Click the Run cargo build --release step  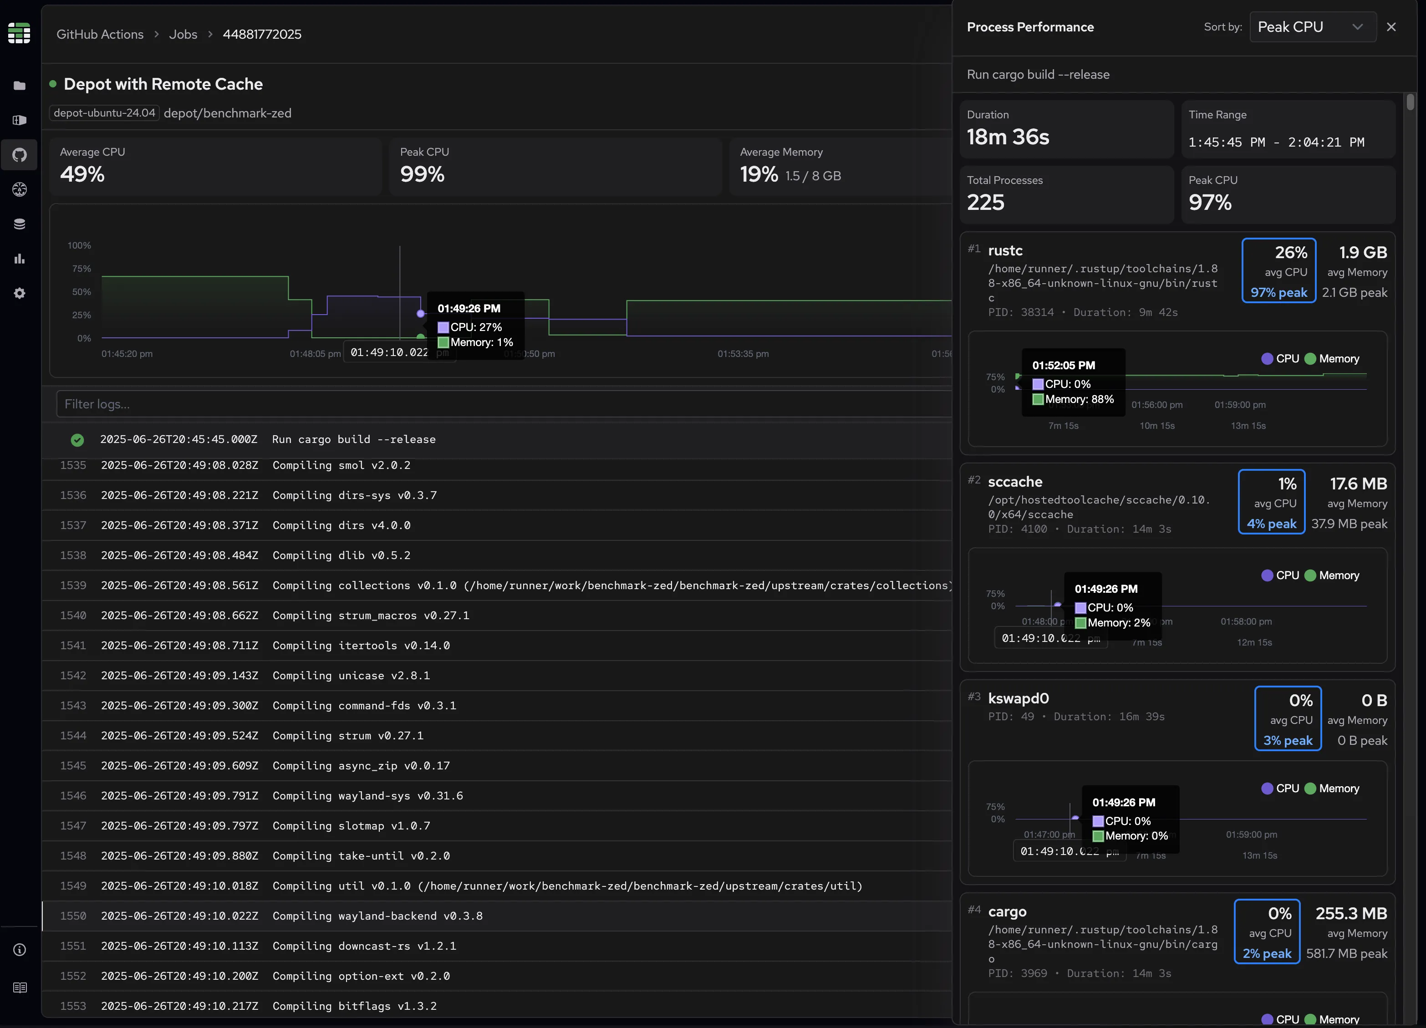354,439
